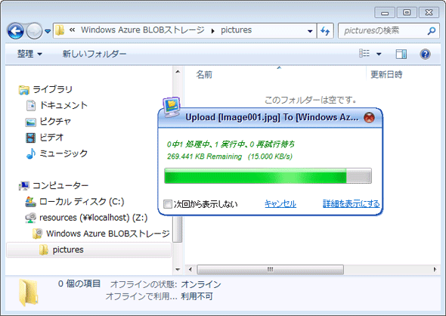
Task: Select Windows Azure BLOBストレージ tree node
Action: tap(108, 234)
